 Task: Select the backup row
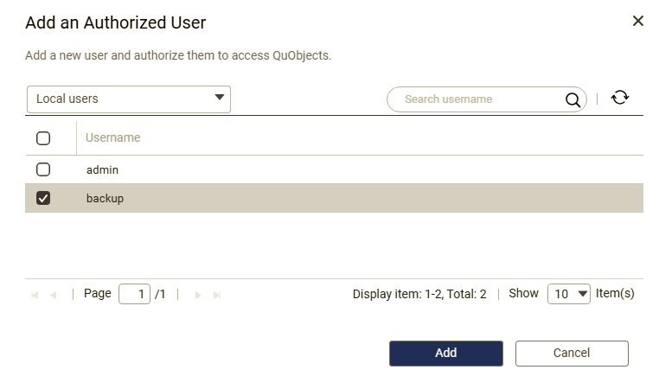point(334,198)
